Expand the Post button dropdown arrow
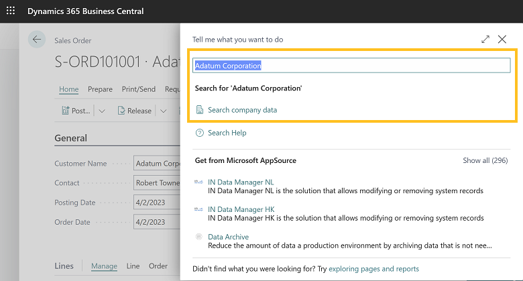523x281 pixels. tap(102, 111)
